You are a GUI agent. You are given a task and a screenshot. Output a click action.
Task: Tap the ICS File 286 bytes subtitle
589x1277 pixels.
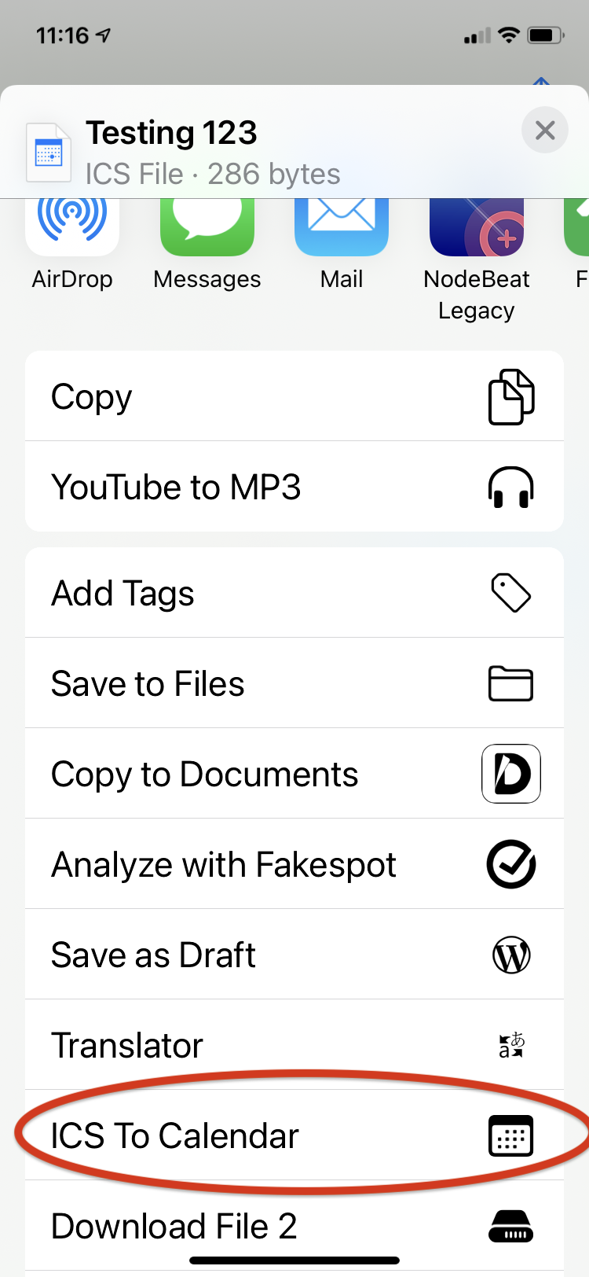click(x=213, y=174)
